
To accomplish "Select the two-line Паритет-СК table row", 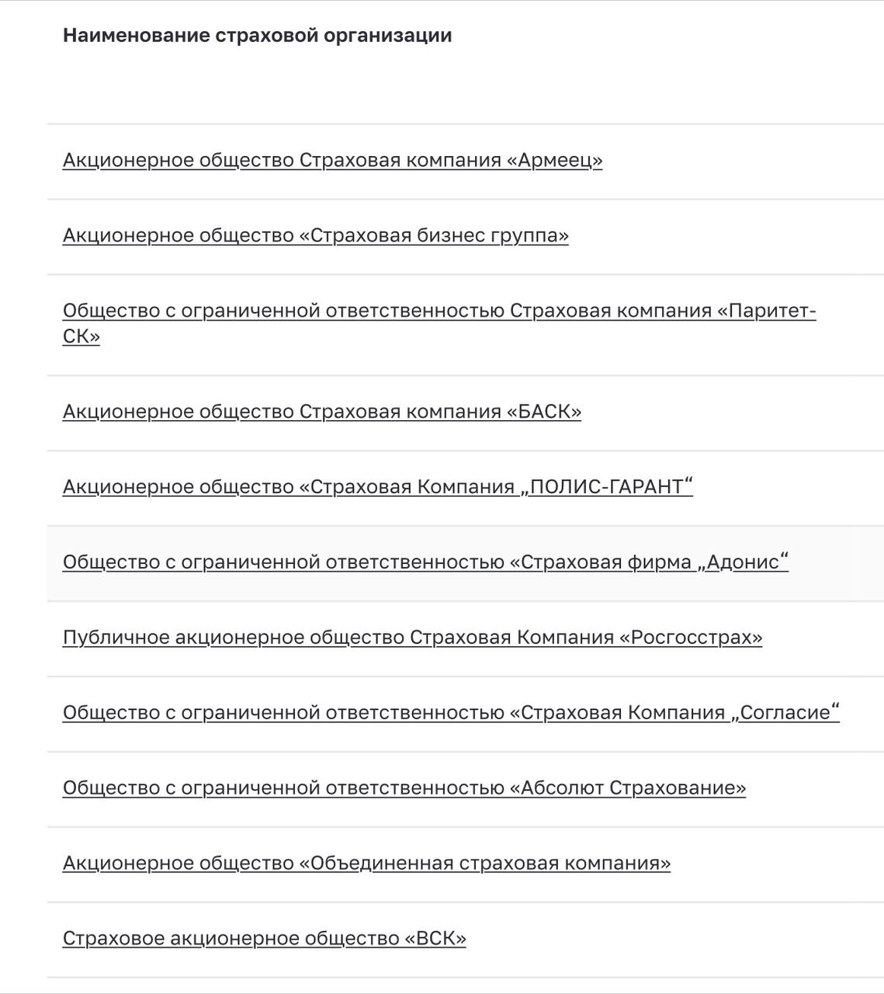I will coord(465,325).
